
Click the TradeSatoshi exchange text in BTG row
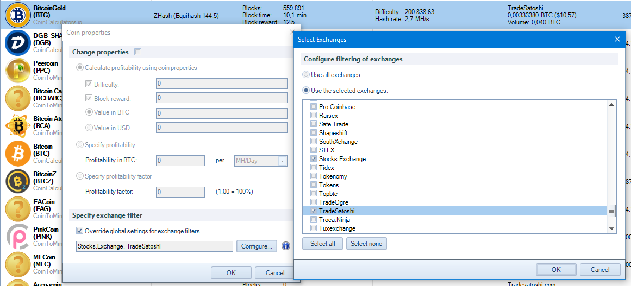tap(525, 8)
